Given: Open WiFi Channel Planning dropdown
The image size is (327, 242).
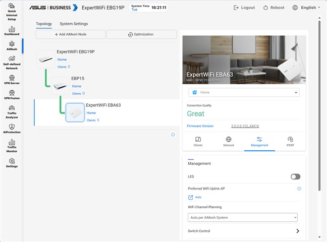Looking at the screenshot, I should click(x=242, y=217).
